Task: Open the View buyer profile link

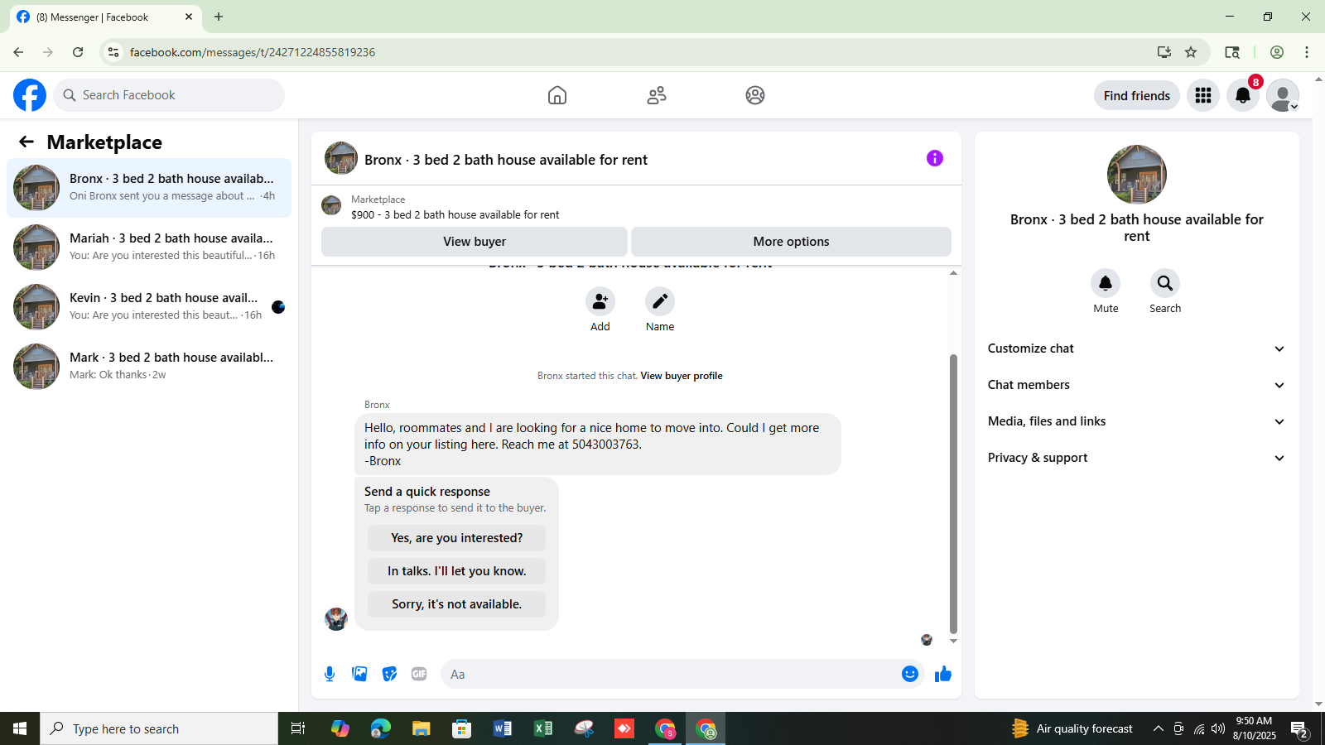Action: click(682, 376)
